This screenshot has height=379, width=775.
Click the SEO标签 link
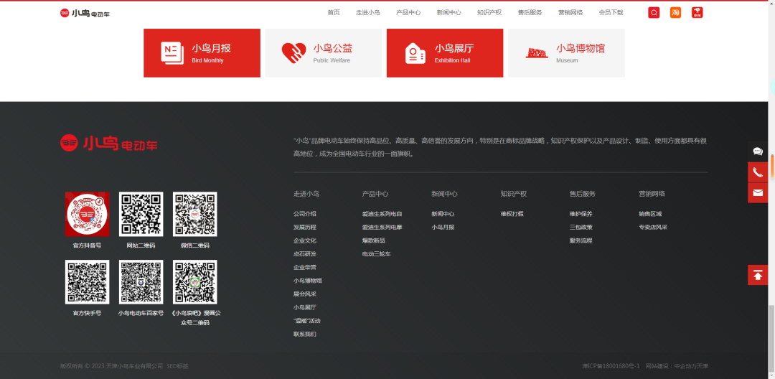[x=177, y=366]
